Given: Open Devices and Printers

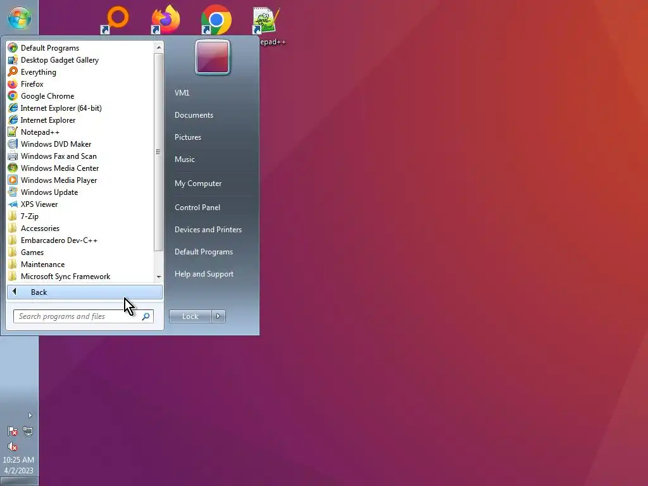Looking at the screenshot, I should [x=208, y=230].
